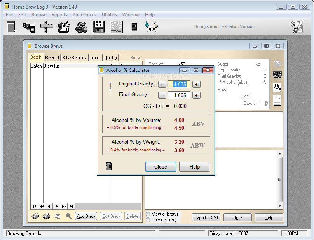The width and height of the screenshot is (314, 240).
Task: Switch to the Kits/Recipes tab
Action: pos(75,58)
